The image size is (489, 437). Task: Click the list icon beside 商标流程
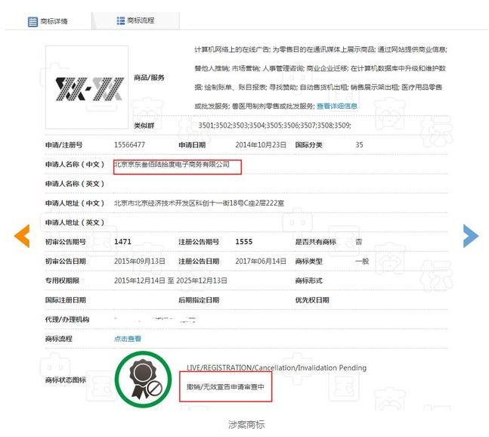(x=120, y=20)
